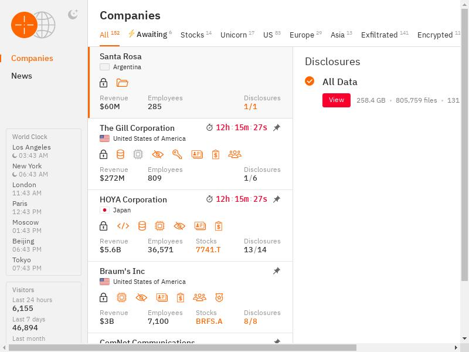Viewport: 469px width, 352px height.
Task: Click the lock icon on Santa Rosa card
Action: [x=104, y=83]
